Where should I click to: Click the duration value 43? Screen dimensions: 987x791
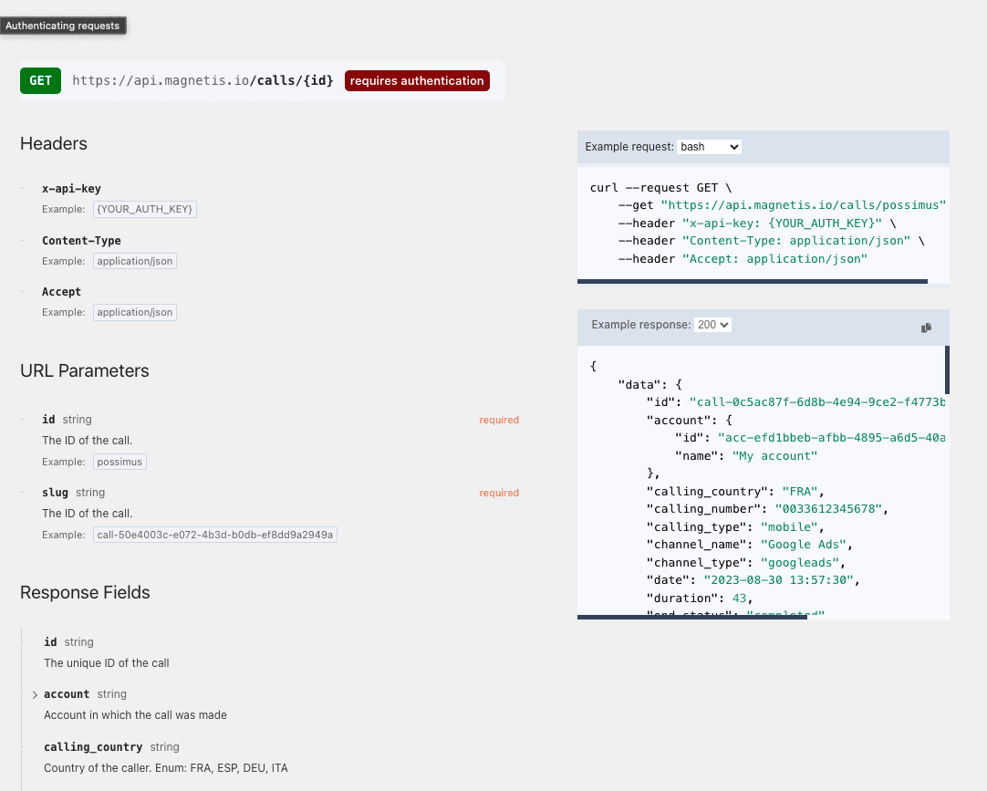pyautogui.click(x=739, y=598)
